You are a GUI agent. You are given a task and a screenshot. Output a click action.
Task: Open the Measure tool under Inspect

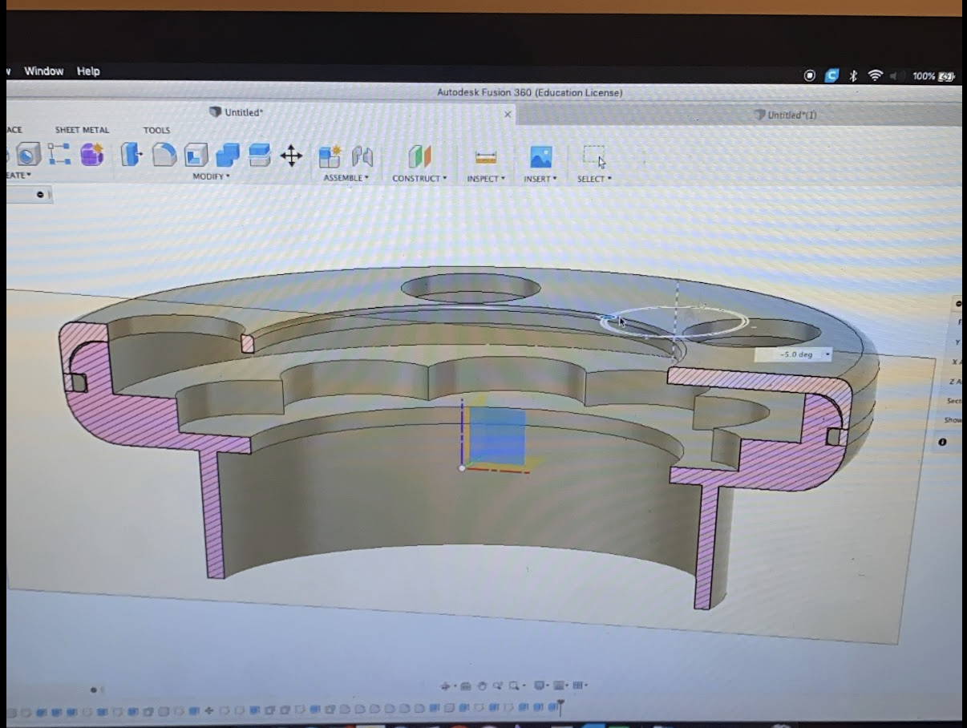click(x=485, y=156)
